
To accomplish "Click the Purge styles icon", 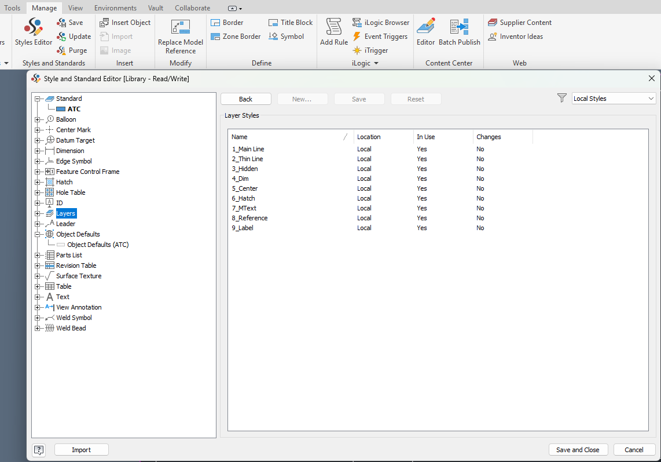I will pos(61,50).
